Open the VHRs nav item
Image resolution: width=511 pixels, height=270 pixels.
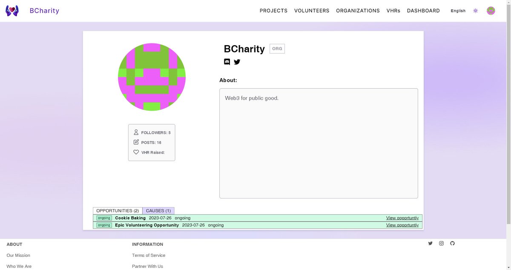393,11
